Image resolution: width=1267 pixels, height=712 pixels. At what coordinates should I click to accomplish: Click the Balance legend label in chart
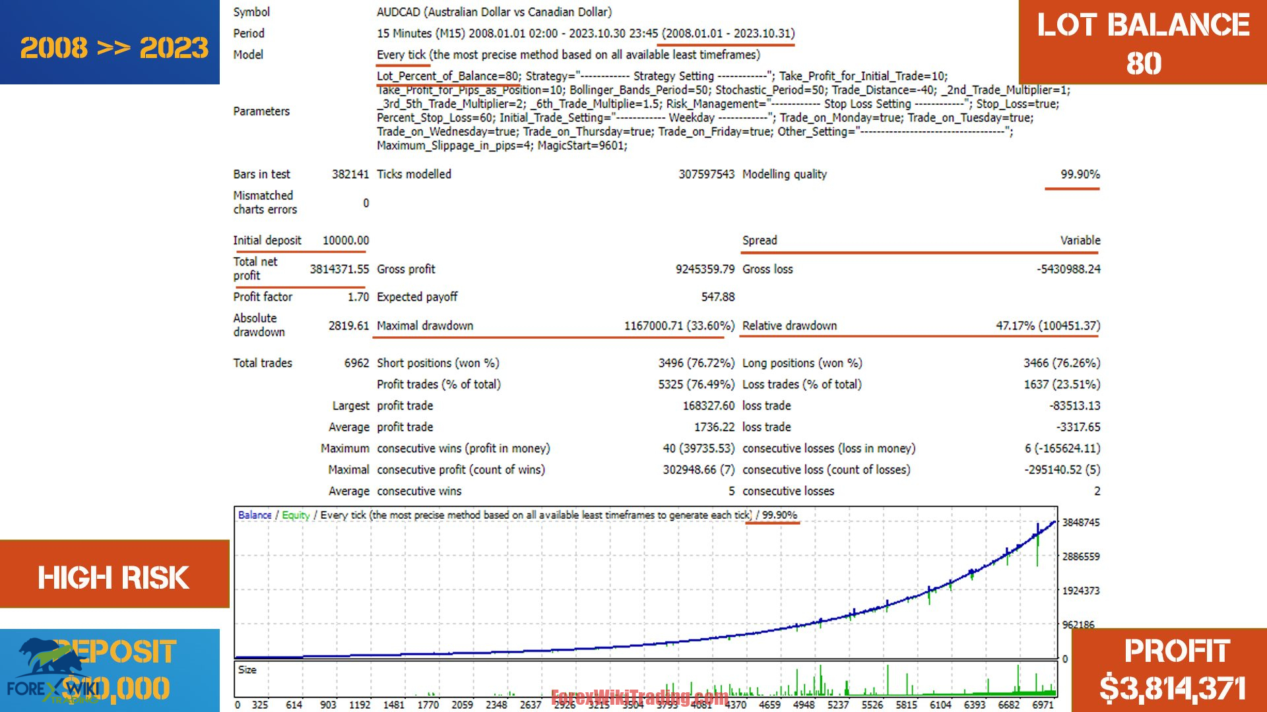click(255, 515)
